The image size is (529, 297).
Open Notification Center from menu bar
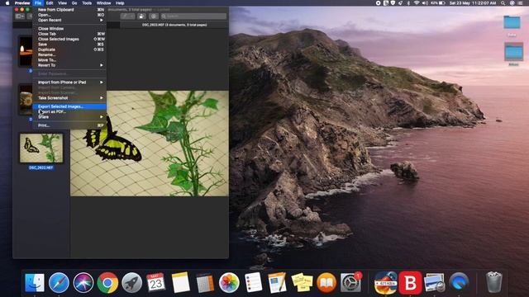click(x=520, y=3)
